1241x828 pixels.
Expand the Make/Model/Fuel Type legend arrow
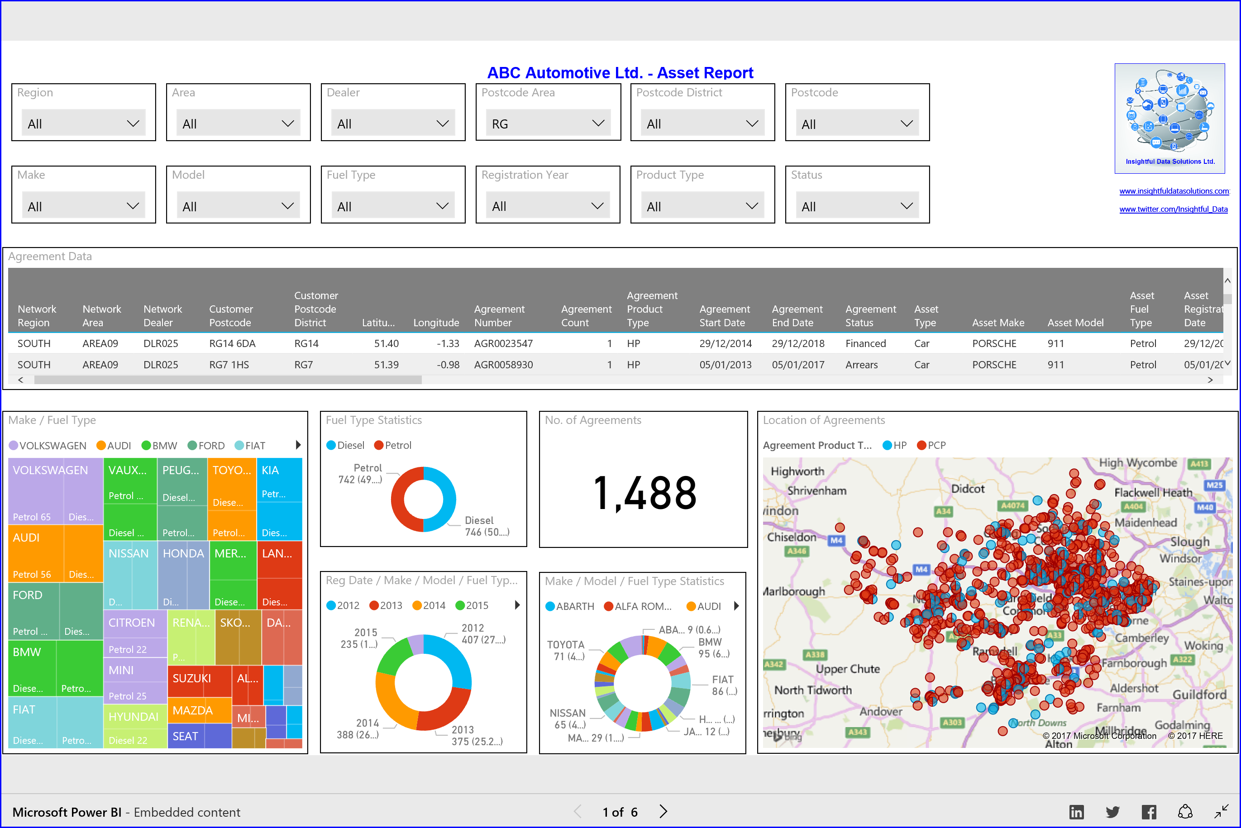(737, 606)
